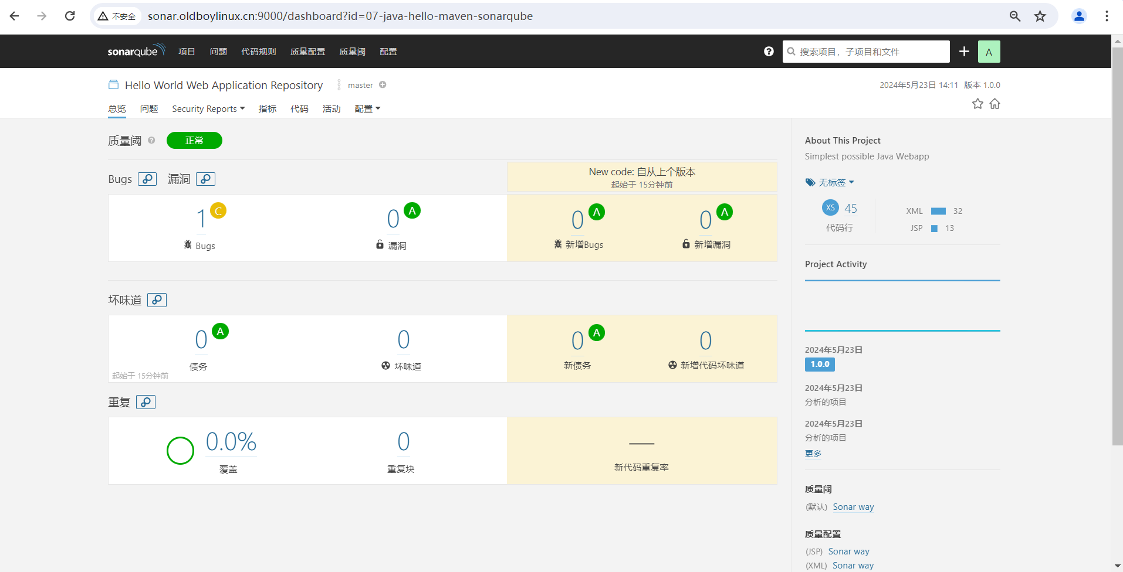Viewport: 1123px width, 572px height.
Task: Click the SonarQube logo
Action: [x=136, y=51]
